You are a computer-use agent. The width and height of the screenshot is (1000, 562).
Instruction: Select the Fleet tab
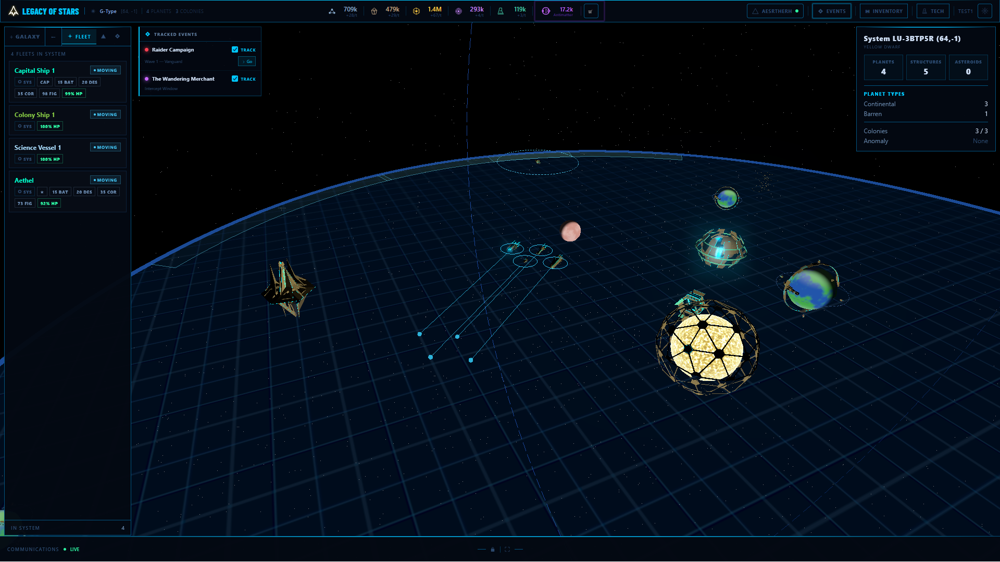[x=79, y=36]
